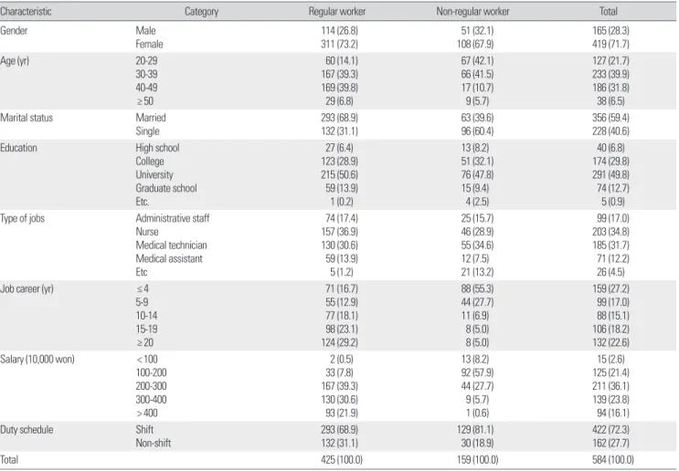Click the '200-300' salary category
Image resolution: width=679 pixels, height=471 pixels.
tap(151, 386)
